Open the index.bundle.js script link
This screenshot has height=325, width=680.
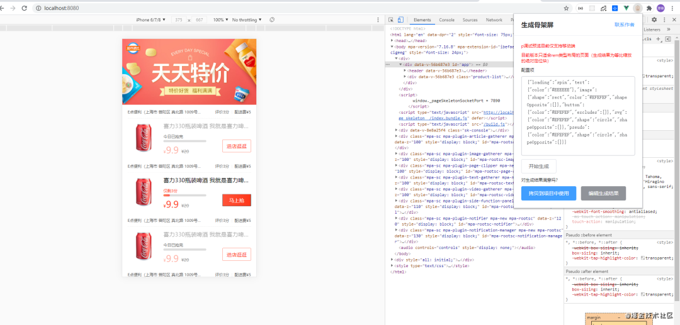point(433,118)
